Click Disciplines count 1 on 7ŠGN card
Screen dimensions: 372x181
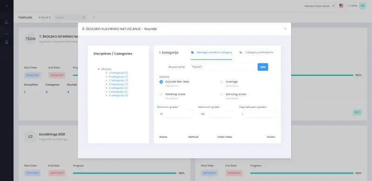[x=25, y=92]
